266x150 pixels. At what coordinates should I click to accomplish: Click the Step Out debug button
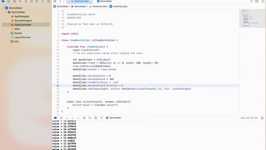click(x=79, y=118)
